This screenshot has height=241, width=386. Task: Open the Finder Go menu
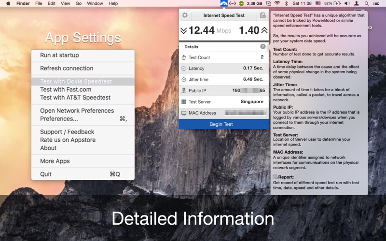(x=78, y=3)
